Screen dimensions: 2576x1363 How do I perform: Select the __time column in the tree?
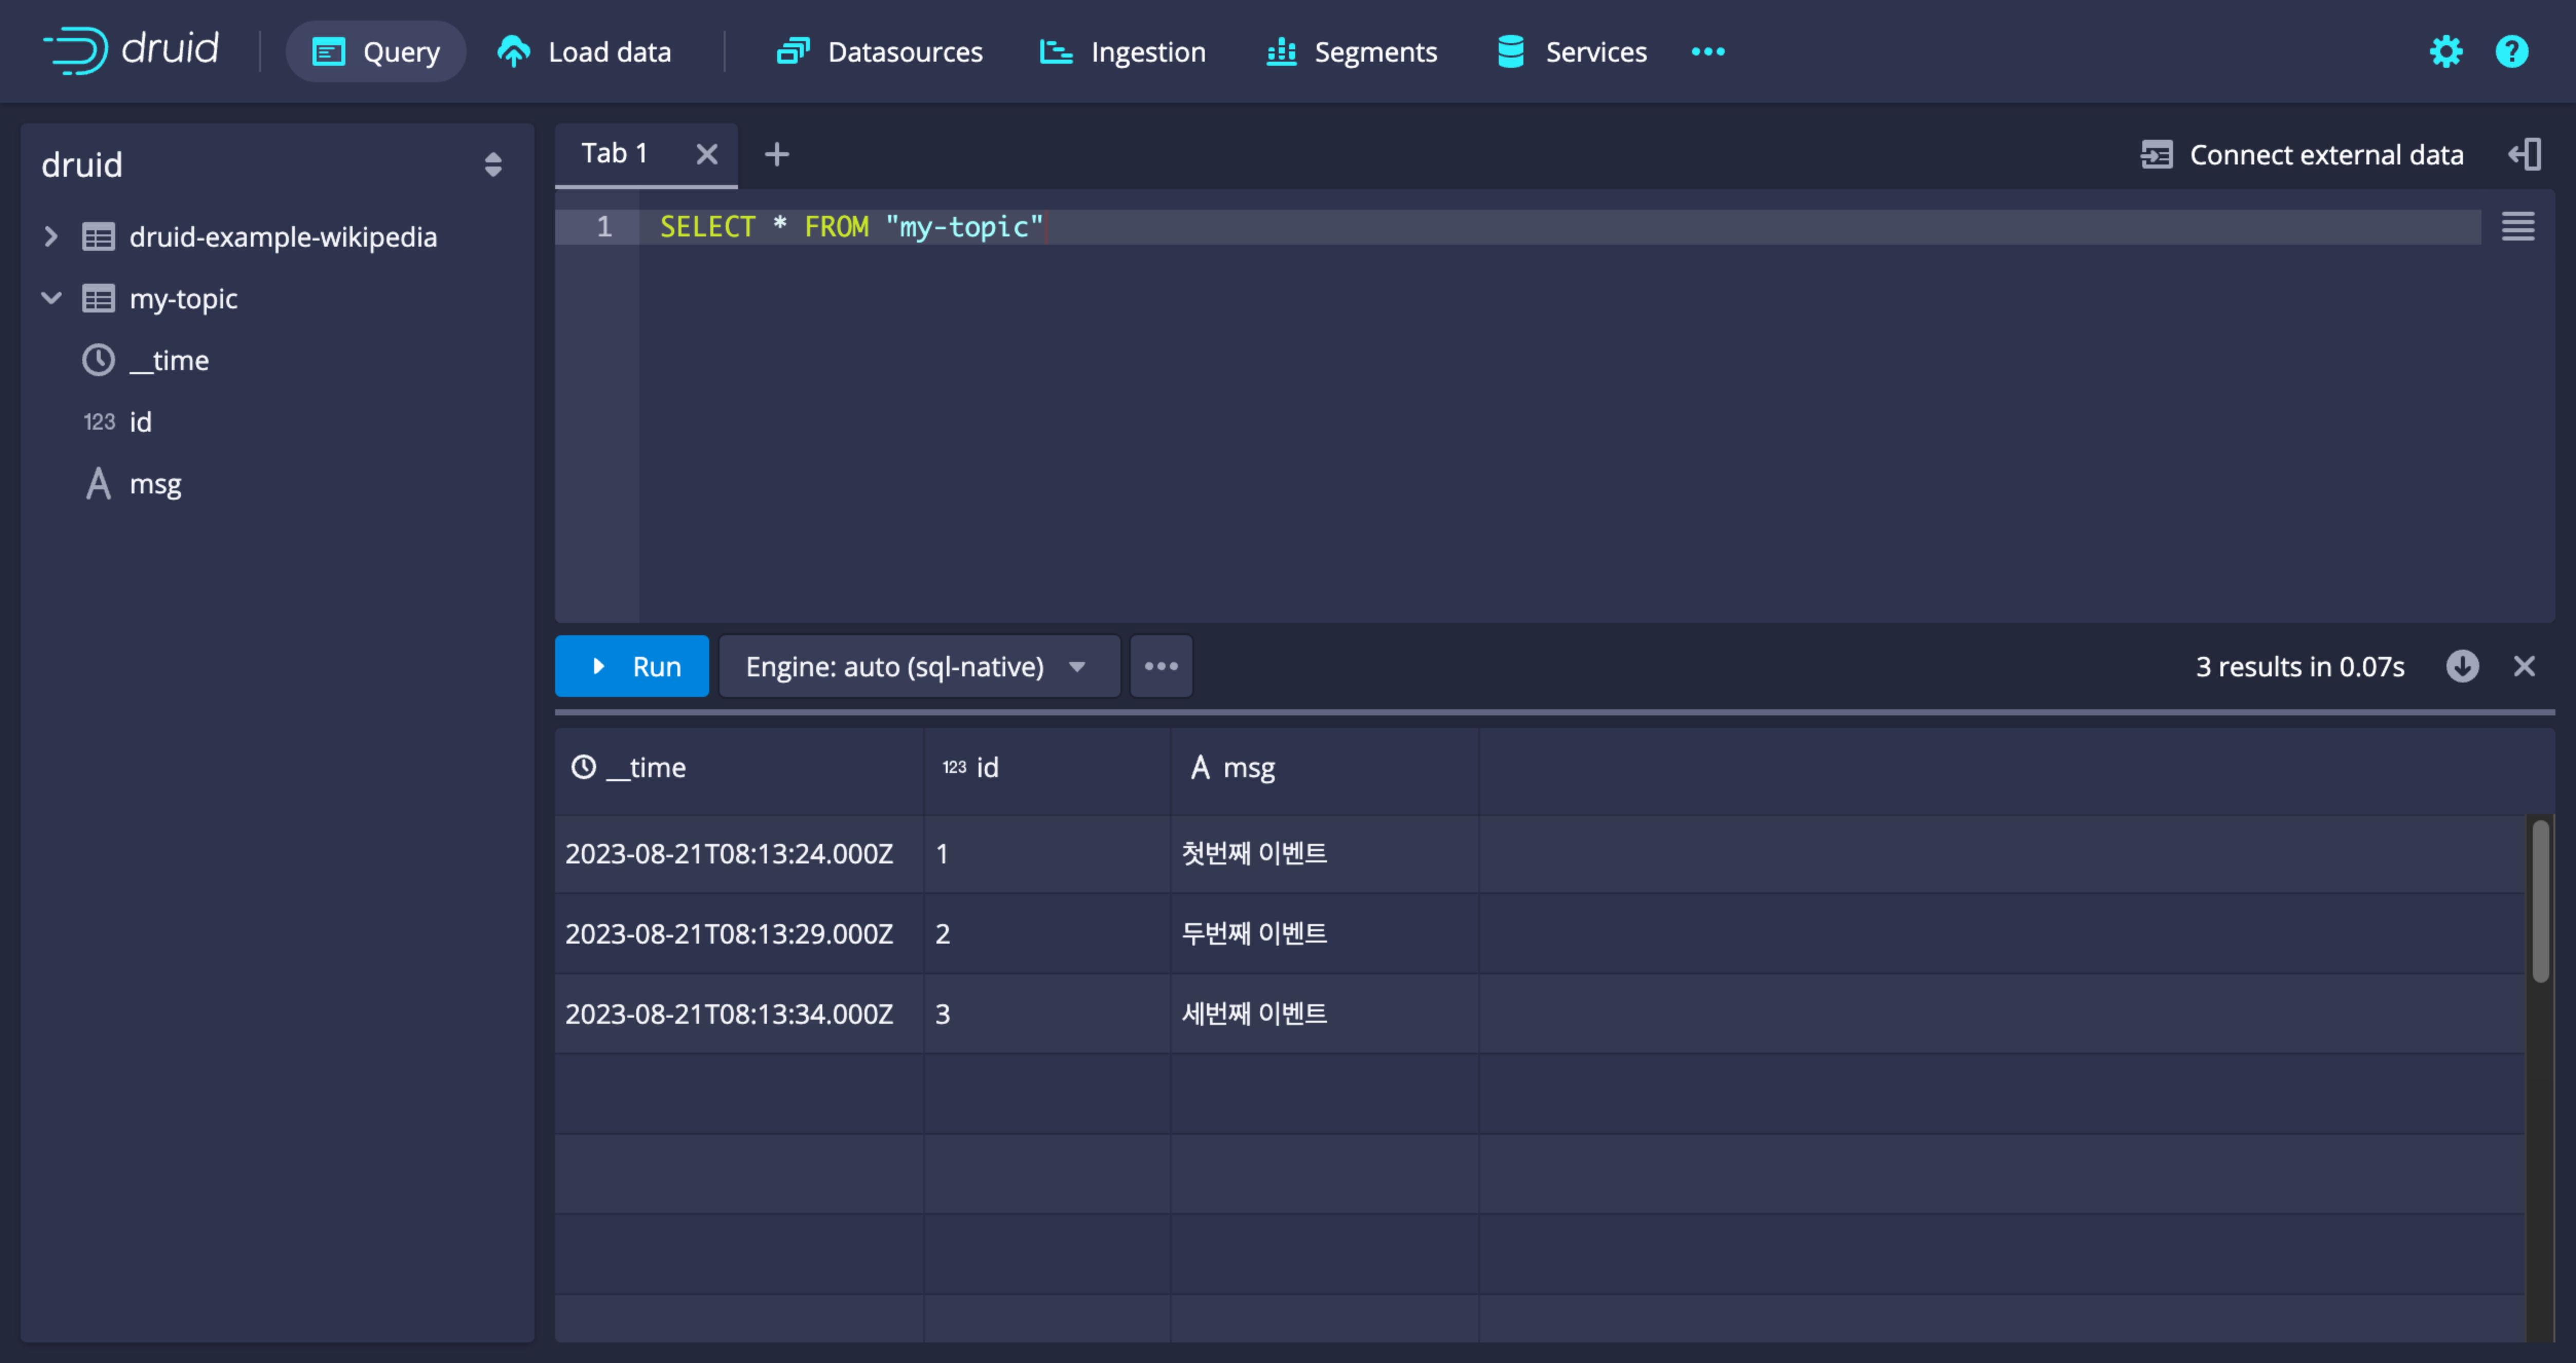click(x=169, y=360)
